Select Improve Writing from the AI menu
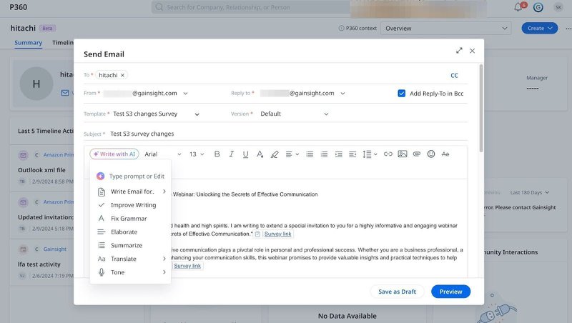The image size is (572, 323). (133, 205)
